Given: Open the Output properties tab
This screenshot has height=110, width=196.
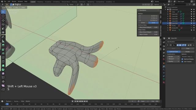Looking at the screenshot, I should pyautogui.click(x=164, y=50).
